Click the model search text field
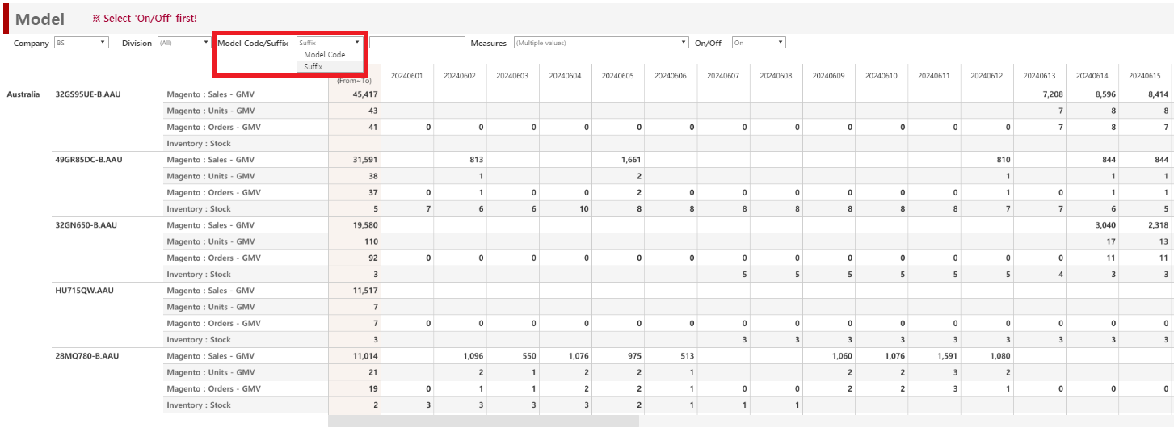This screenshot has height=432, width=1174. click(x=417, y=42)
